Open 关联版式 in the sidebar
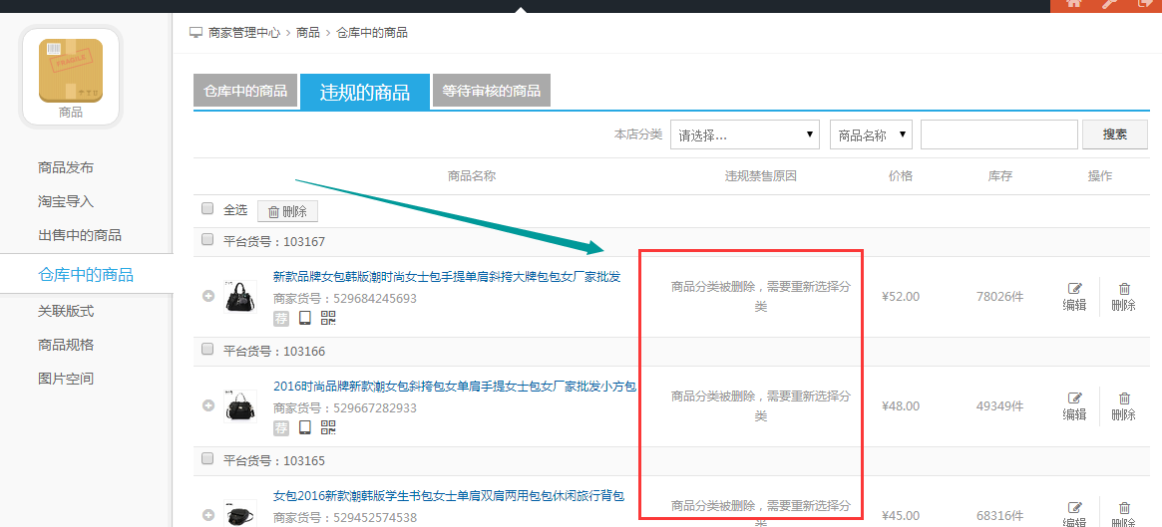This screenshot has height=527, width=1162. [x=66, y=311]
